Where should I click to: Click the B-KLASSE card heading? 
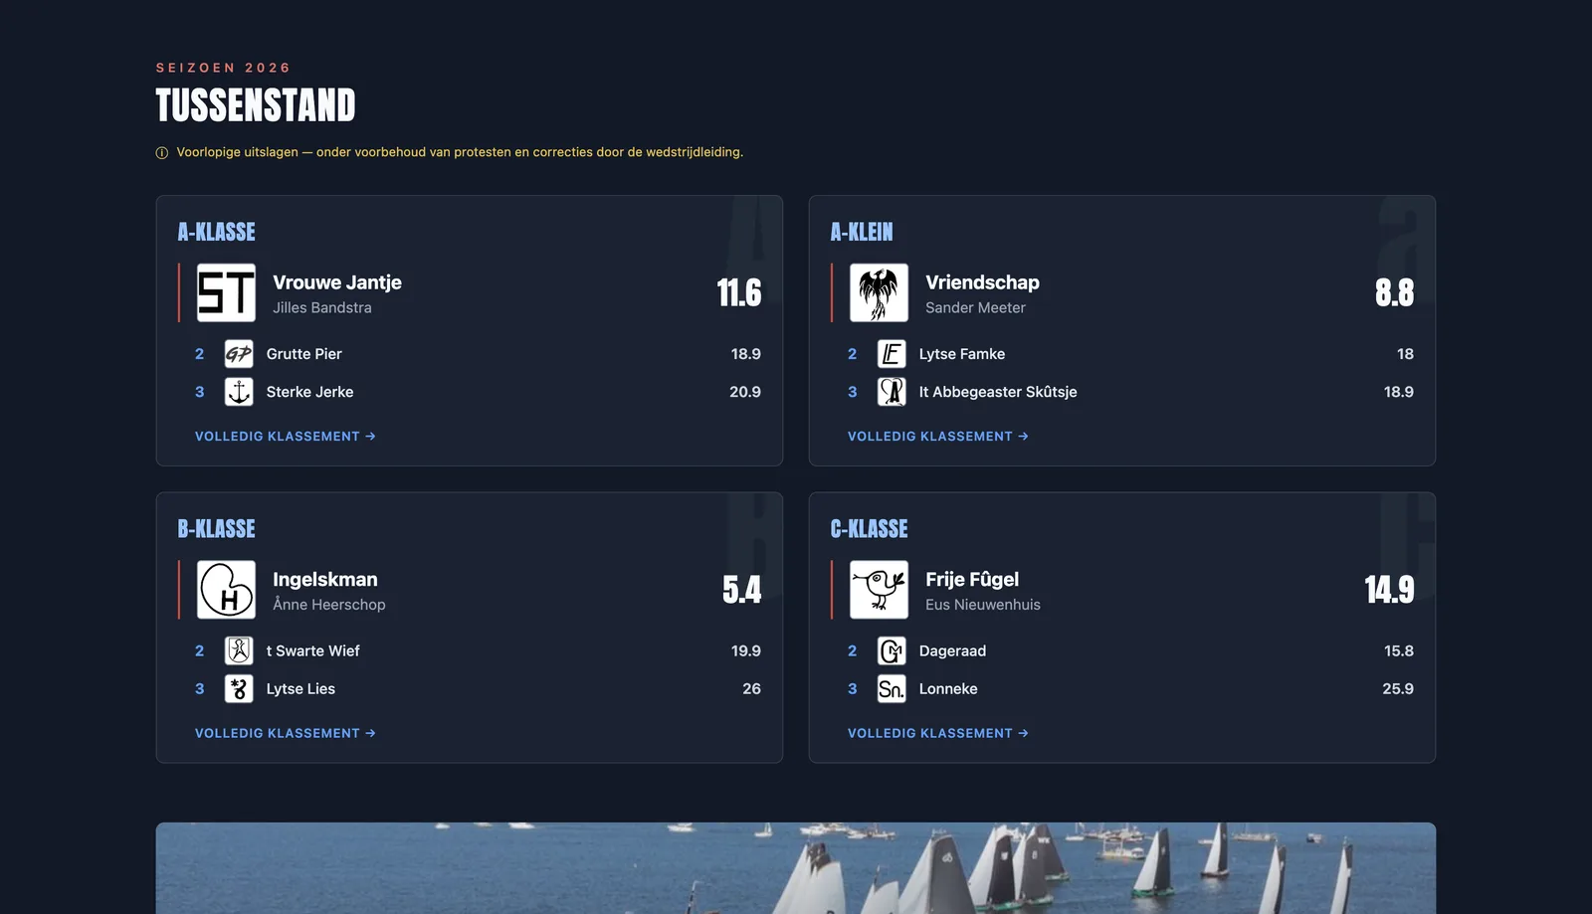pos(217,529)
